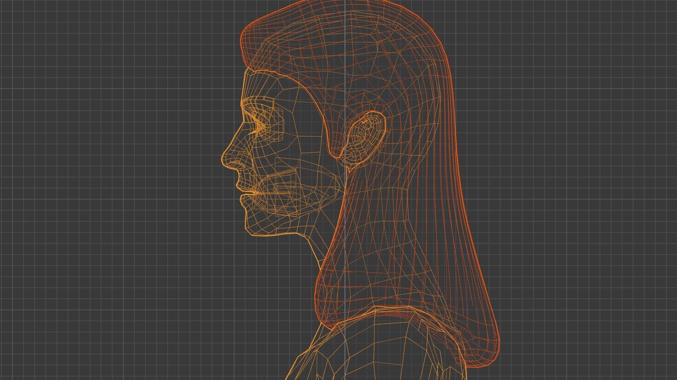Click the lips of the wireframe face
Screen dimensions: 677x380
coord(247,193)
